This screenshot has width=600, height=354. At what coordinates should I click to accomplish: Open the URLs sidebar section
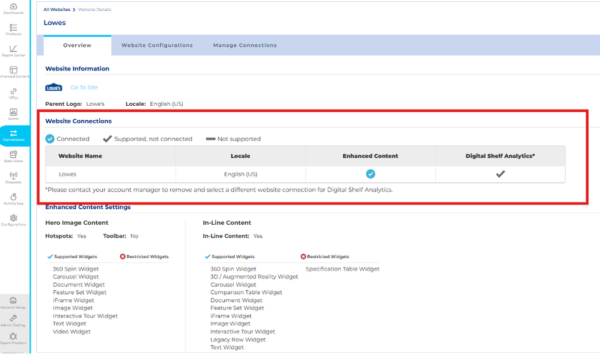[13, 93]
